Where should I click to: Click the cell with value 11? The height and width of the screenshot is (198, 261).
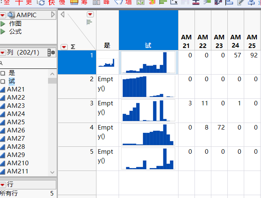203,111
